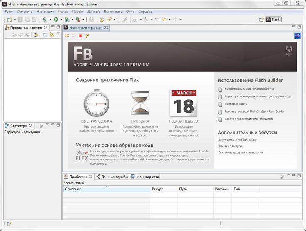Open the Выполнить menu
The width and height of the screenshot is (306, 231).
click(113, 12)
